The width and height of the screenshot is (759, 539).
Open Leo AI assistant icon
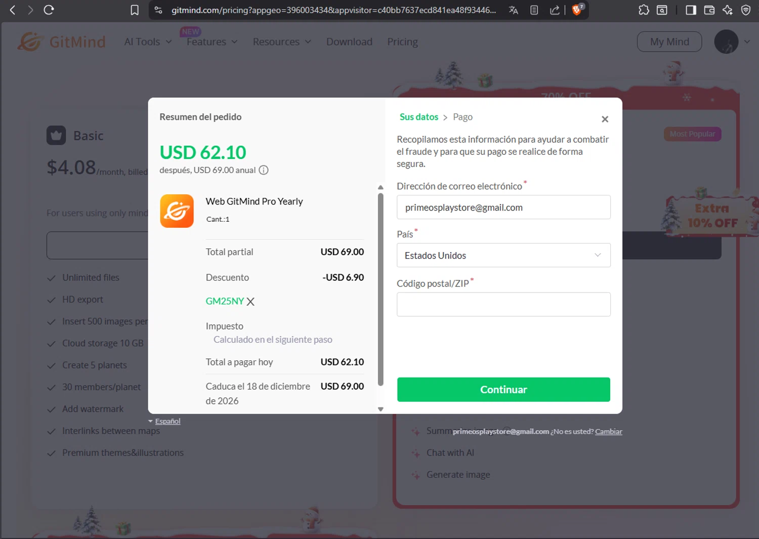[x=728, y=10]
